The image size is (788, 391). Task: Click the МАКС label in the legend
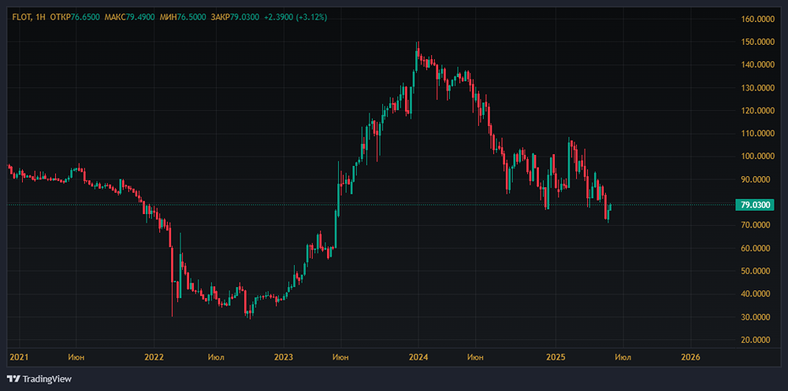(115, 17)
